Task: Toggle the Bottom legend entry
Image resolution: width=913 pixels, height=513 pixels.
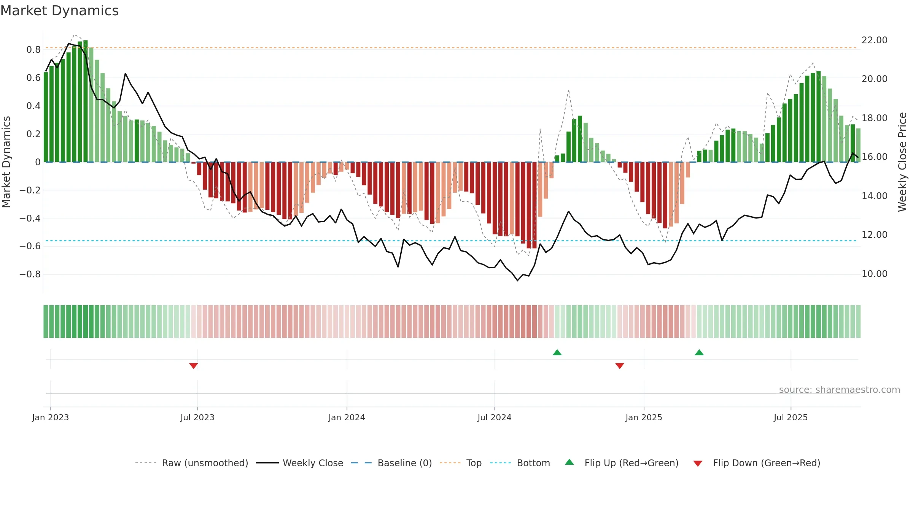Action: (520, 463)
